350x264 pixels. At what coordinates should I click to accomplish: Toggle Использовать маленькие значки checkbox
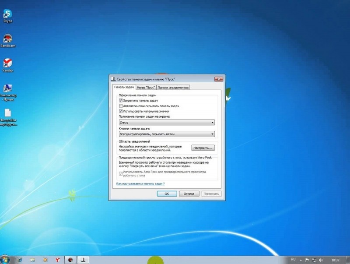coord(121,111)
